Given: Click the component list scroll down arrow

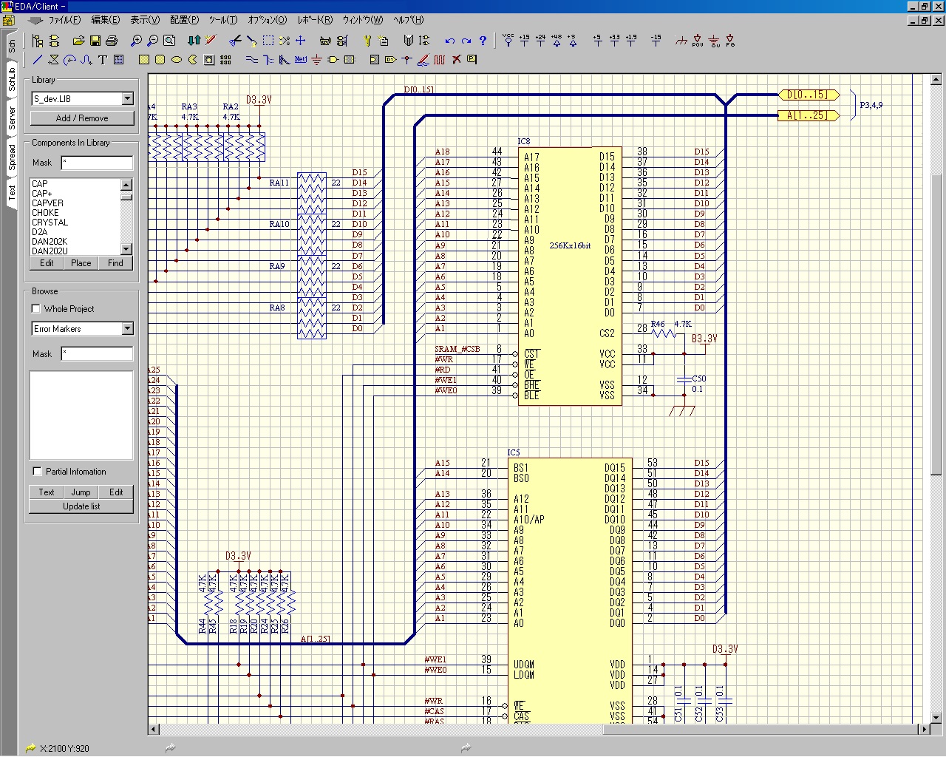Looking at the screenshot, I should [x=126, y=249].
